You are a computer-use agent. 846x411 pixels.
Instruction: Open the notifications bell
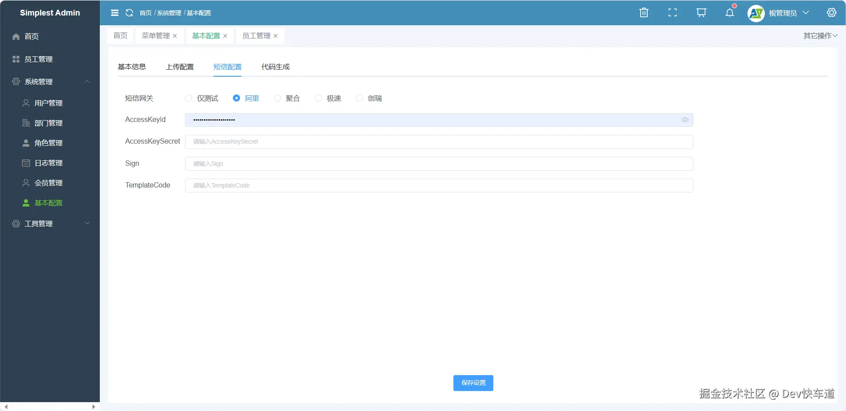pos(730,12)
